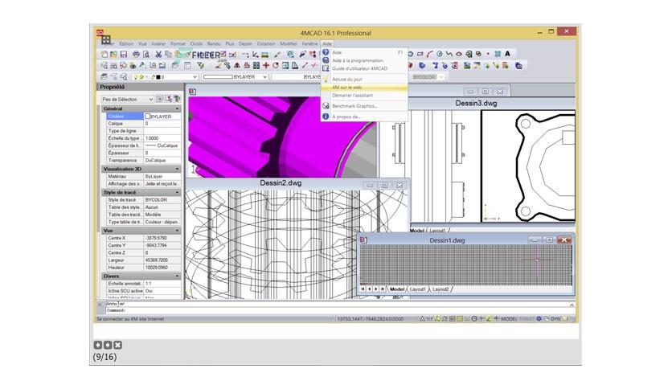Click the red cross move tool icon
This screenshot has width=672, height=389.
266,66
